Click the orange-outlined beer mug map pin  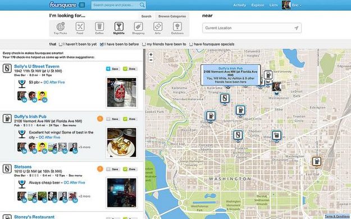(317, 162)
